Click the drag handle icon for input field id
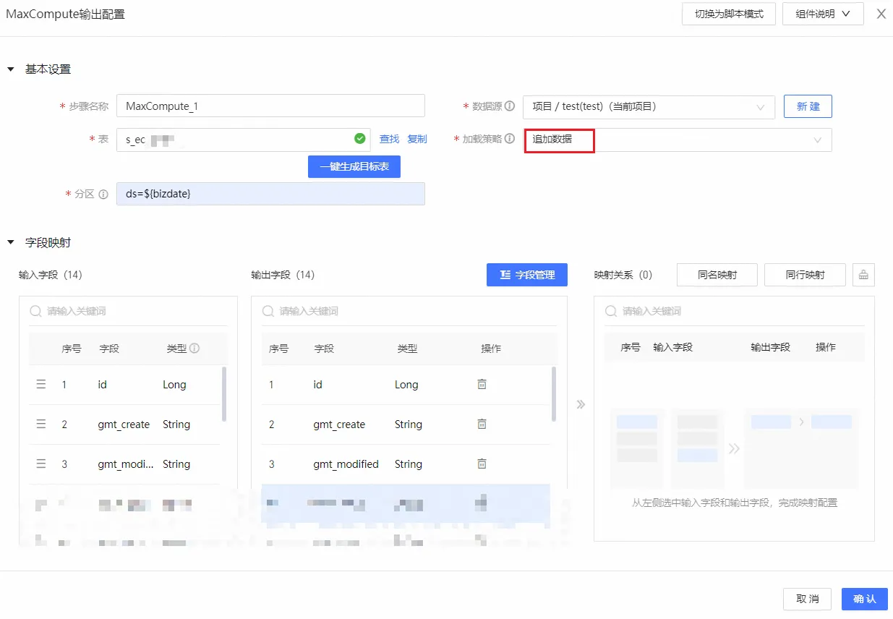The image size is (893, 619). [x=41, y=385]
